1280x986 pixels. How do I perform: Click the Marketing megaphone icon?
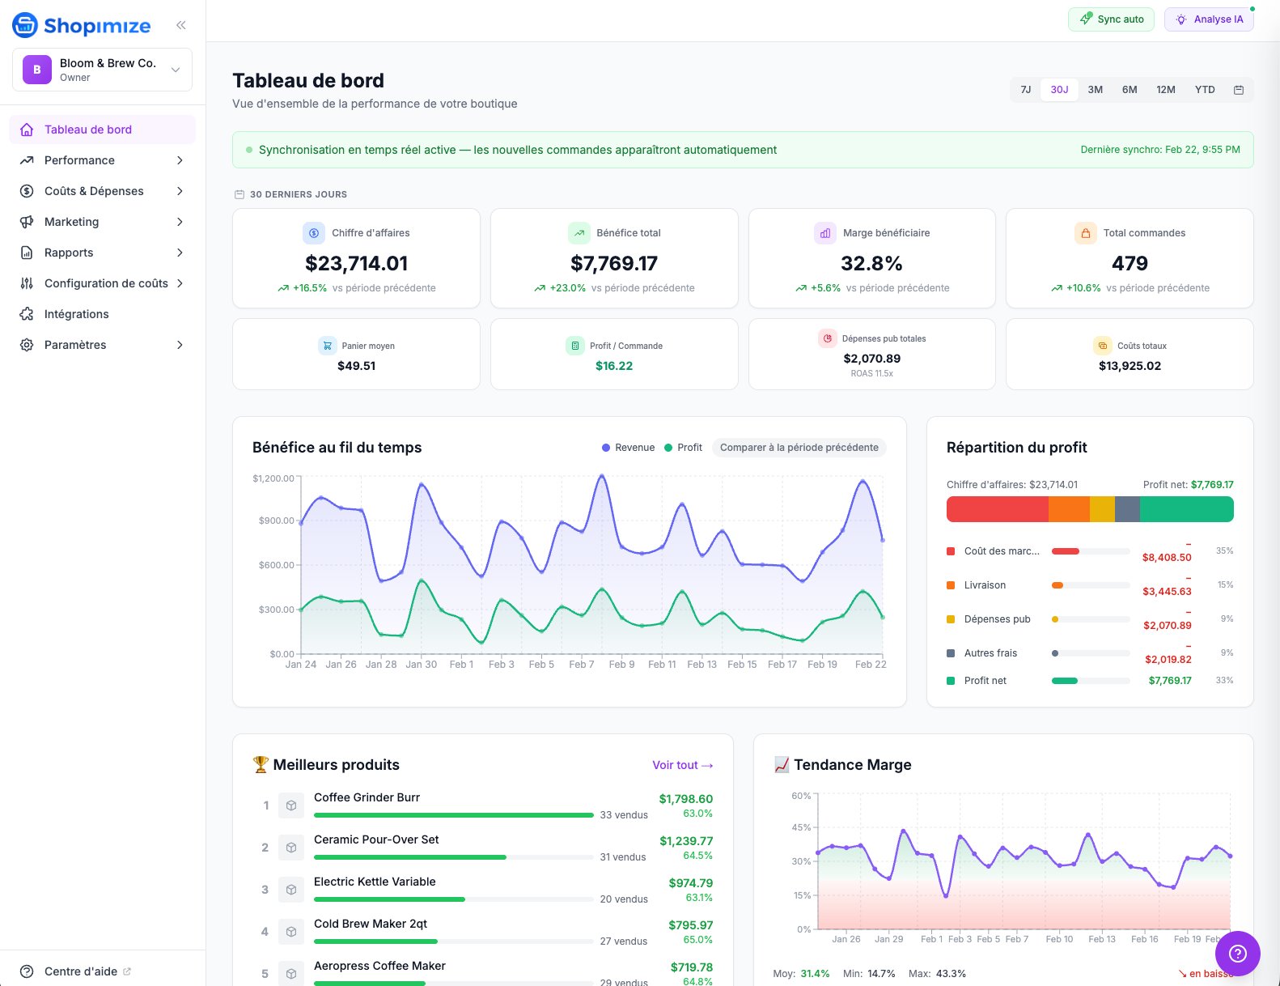[27, 222]
